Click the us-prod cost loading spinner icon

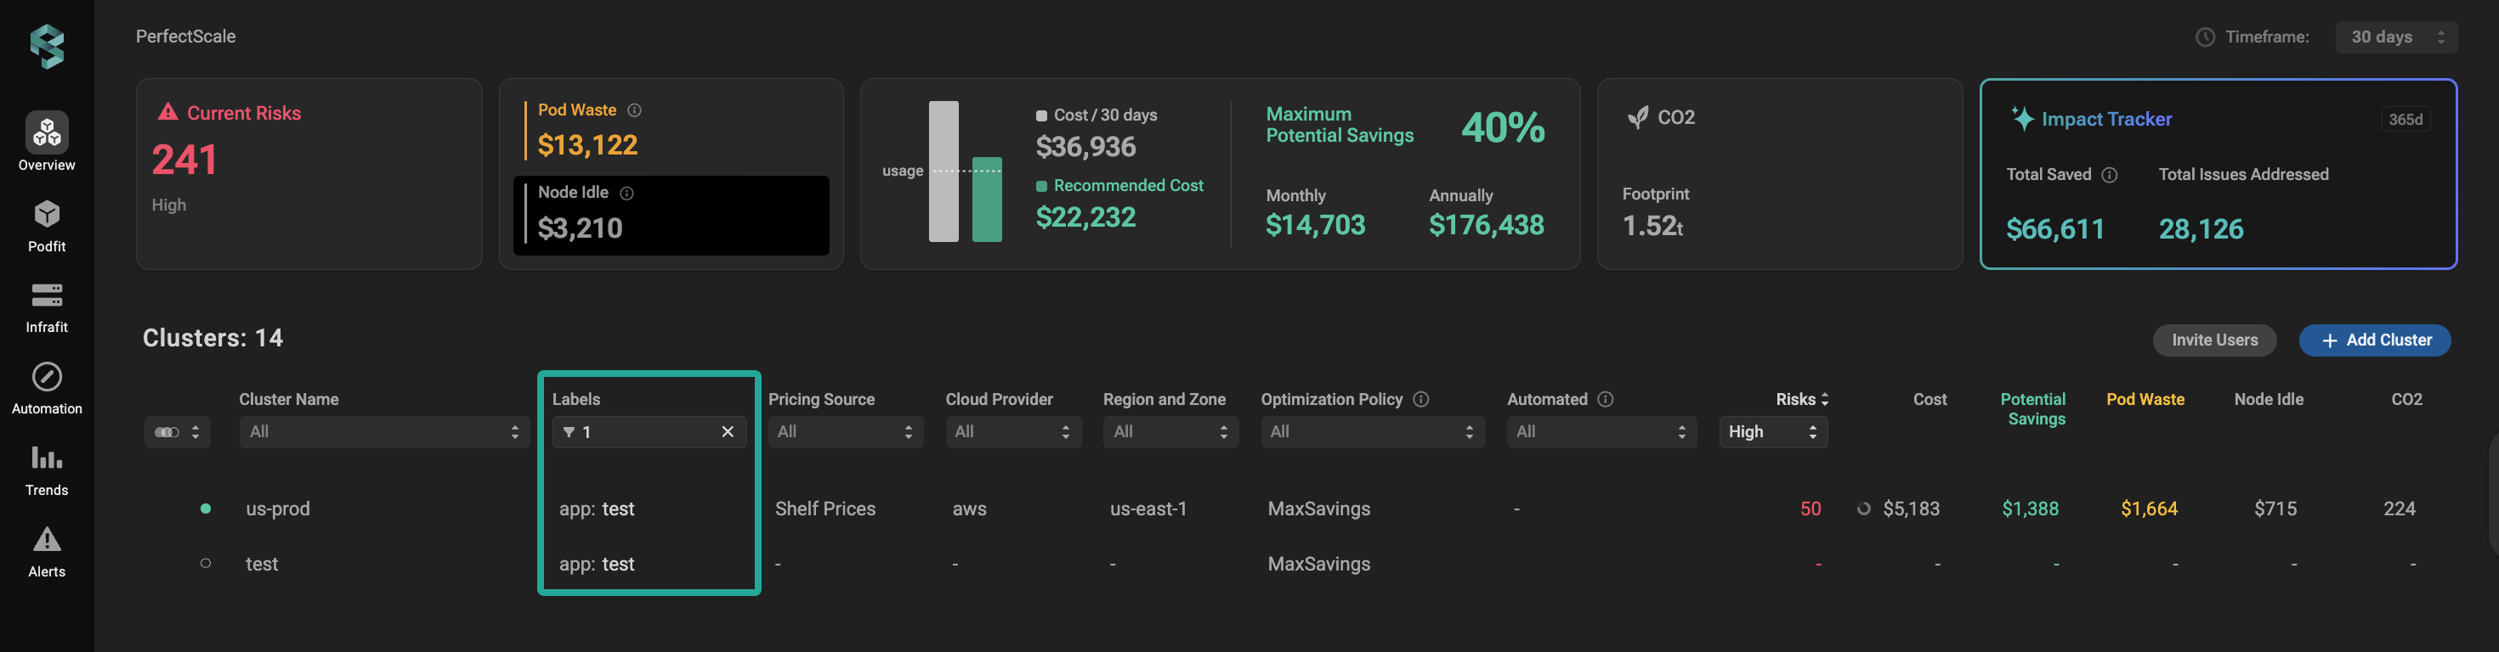click(1863, 509)
